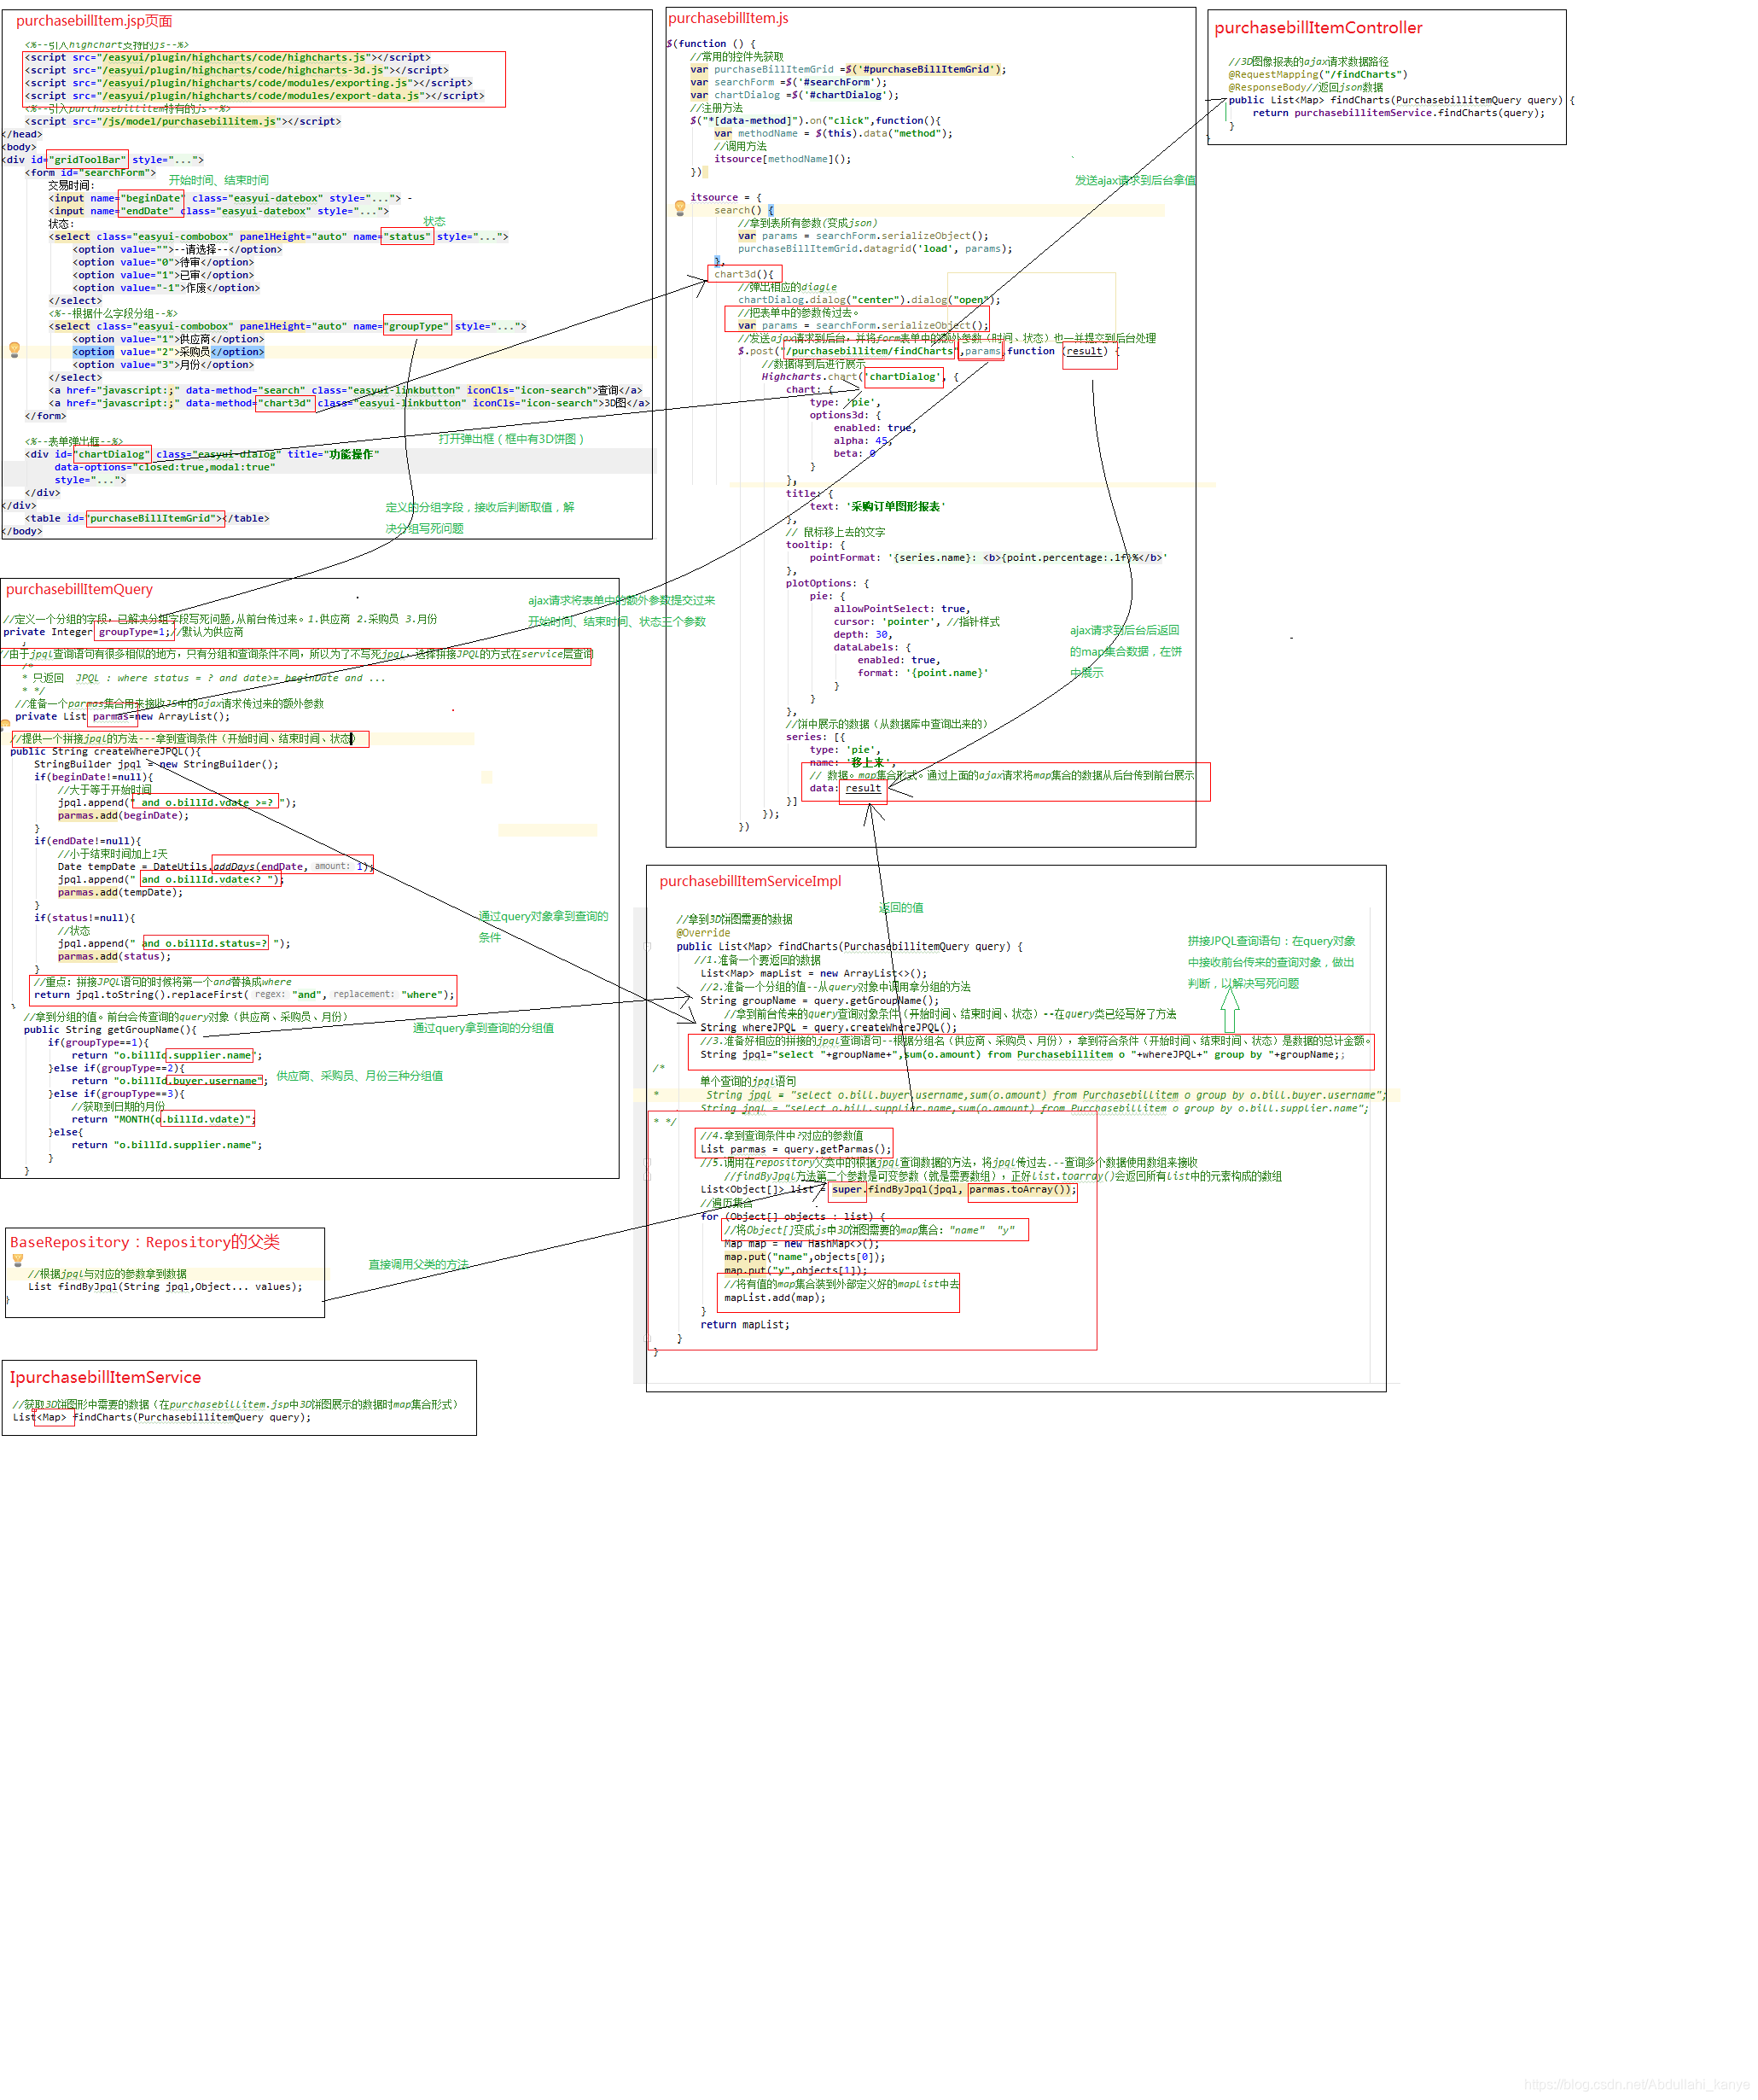The width and height of the screenshot is (1758, 2100).
Task: Click the line "String whereJPQL = query.createWhereJPQL();"
Action: (x=829, y=1027)
